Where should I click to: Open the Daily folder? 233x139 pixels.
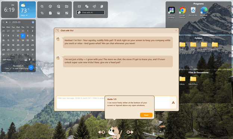(193, 46)
